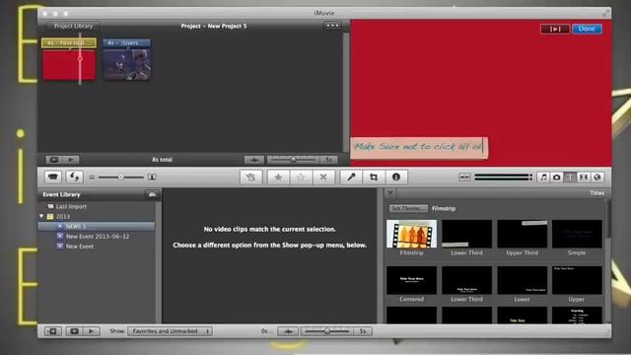Open the inspector info button
Screen dimensions: 631x355
click(396, 177)
